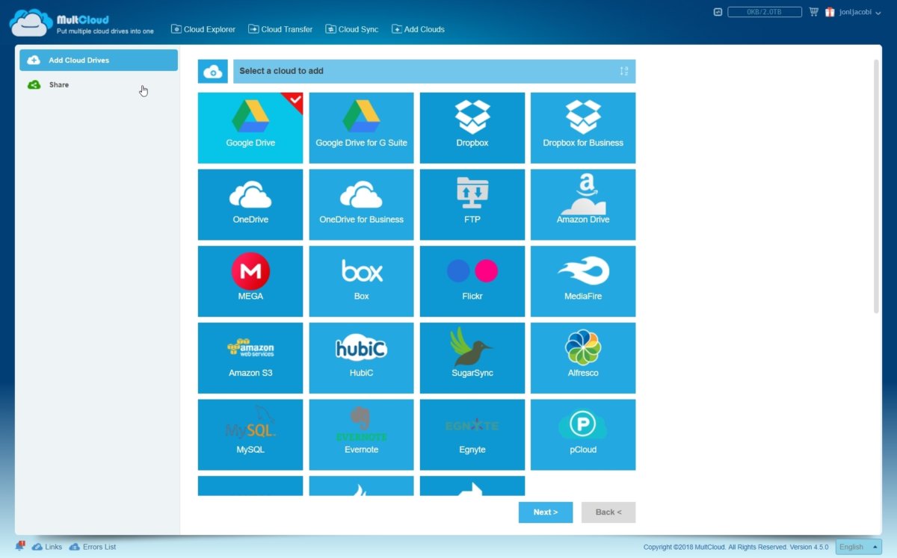Select the Alfresco tile

583,358
